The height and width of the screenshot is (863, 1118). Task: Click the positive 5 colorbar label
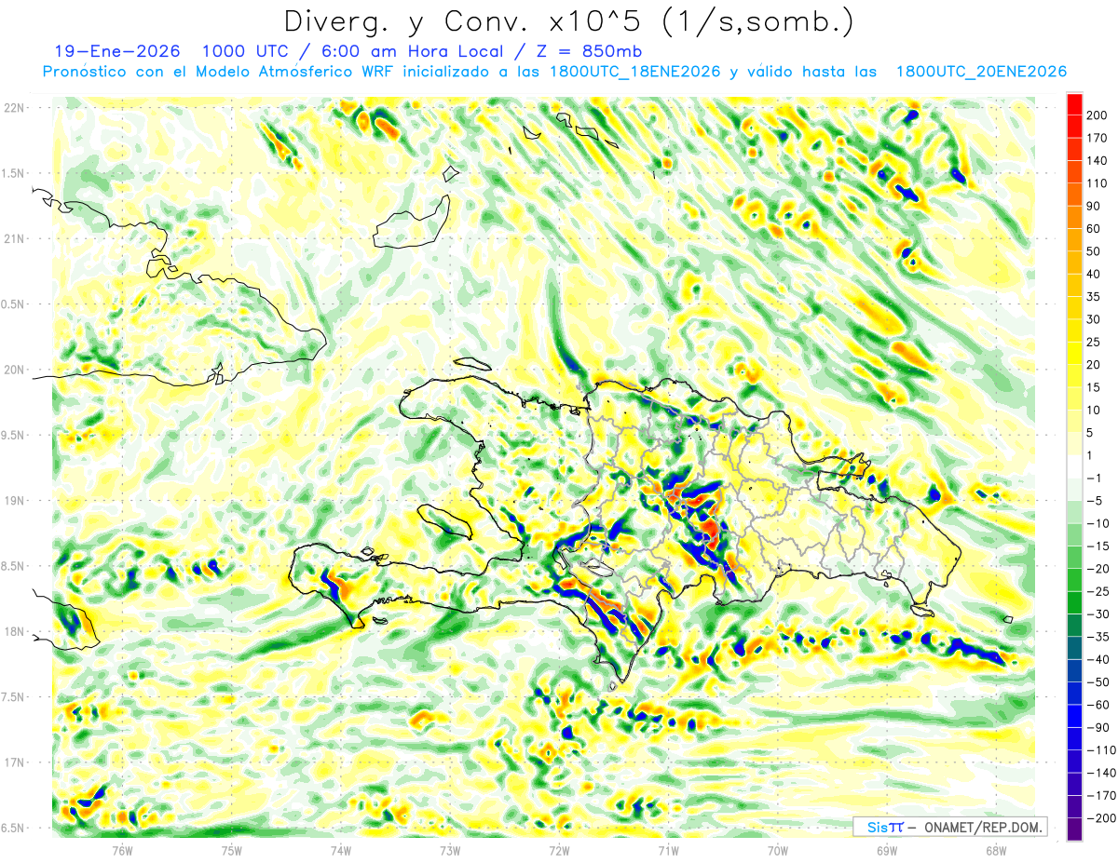coord(1091,433)
